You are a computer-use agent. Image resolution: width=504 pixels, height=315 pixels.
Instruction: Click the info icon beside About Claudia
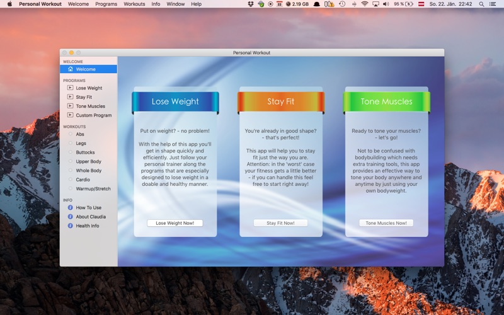[x=70, y=217]
